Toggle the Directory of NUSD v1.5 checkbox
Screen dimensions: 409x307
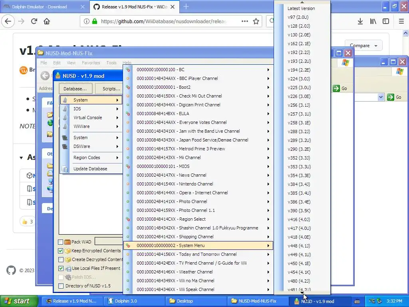(61, 286)
